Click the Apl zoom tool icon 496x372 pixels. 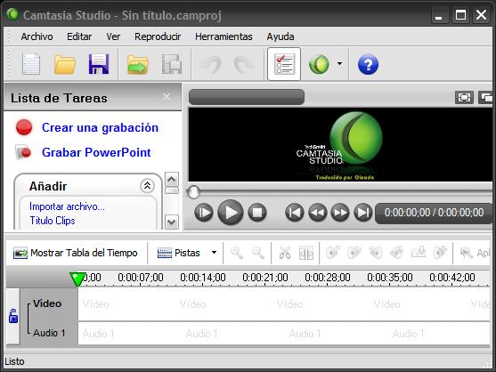click(467, 253)
